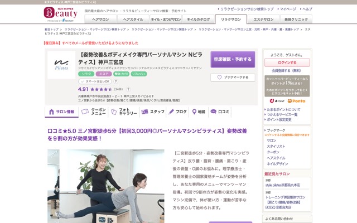
Task: Click the heart icon on ブックマークする
Action: click(219, 77)
